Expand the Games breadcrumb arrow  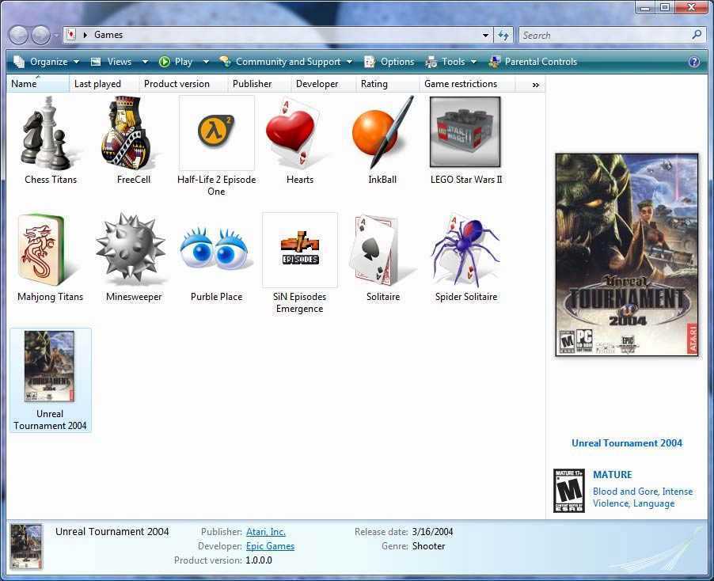[85, 35]
